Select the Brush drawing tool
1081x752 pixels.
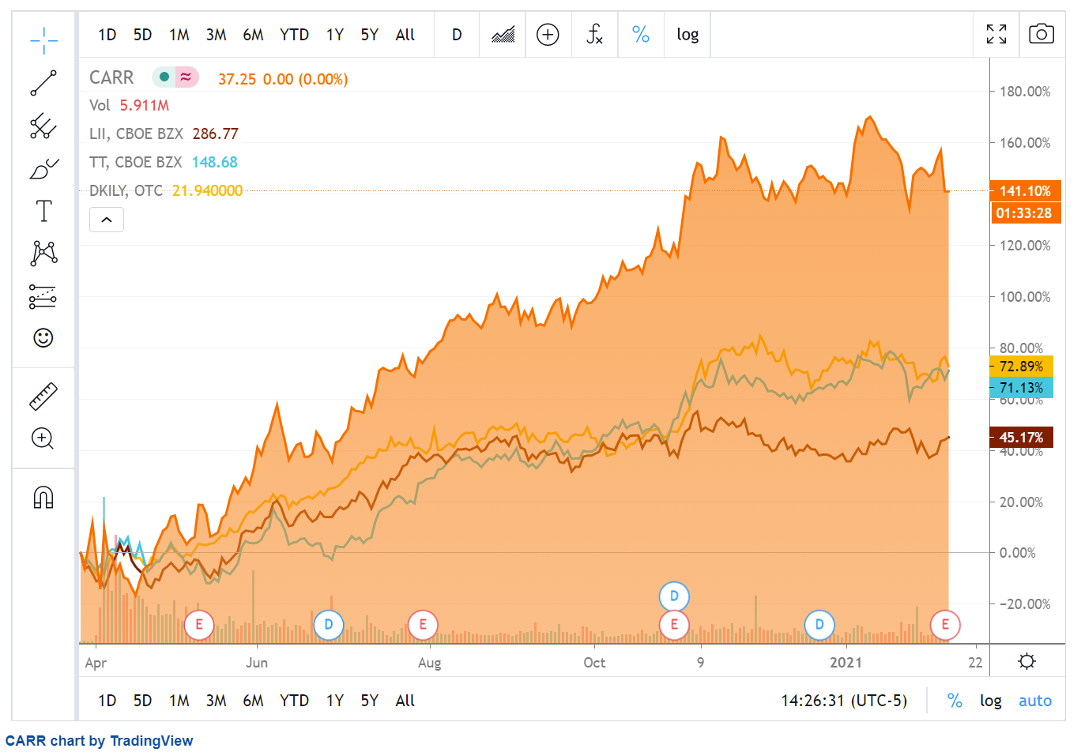(43, 167)
